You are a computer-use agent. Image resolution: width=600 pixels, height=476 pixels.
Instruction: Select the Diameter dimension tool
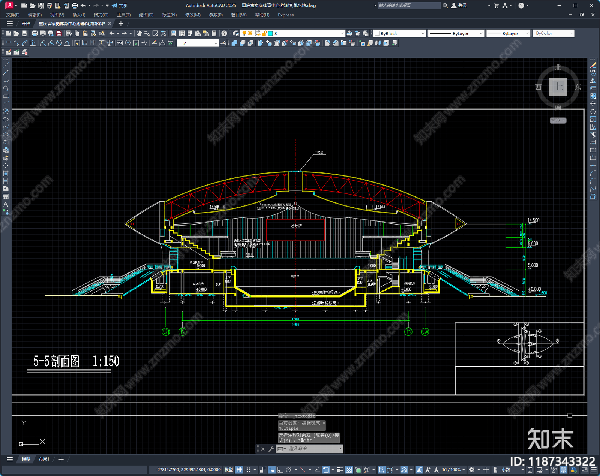point(59,43)
